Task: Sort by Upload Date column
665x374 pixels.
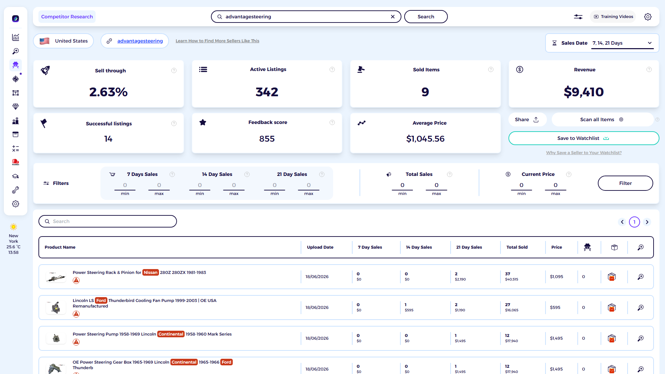Action: click(x=320, y=247)
